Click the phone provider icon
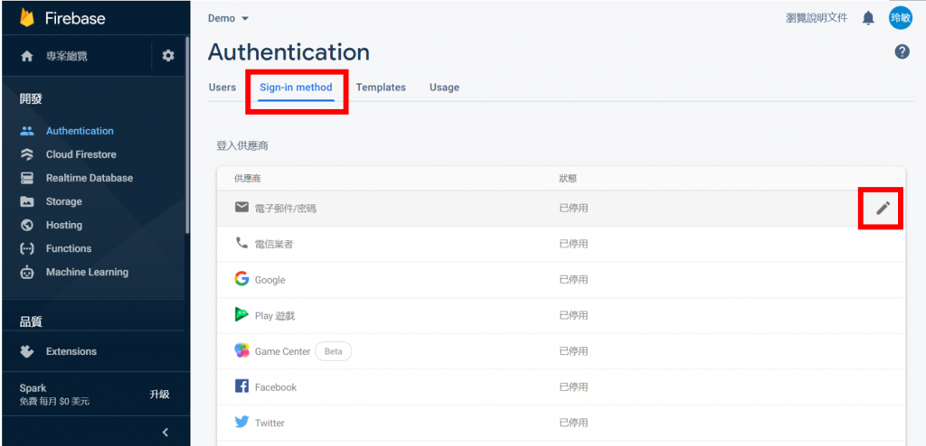The image size is (926, 446). [x=241, y=243]
